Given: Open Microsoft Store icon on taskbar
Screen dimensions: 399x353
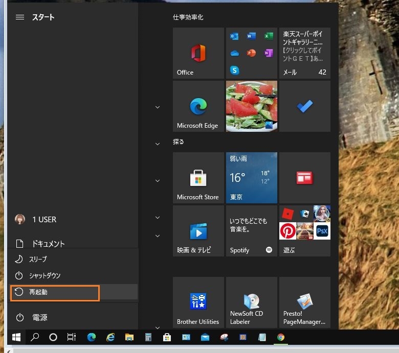Looking at the screenshot, I should (x=167, y=337).
